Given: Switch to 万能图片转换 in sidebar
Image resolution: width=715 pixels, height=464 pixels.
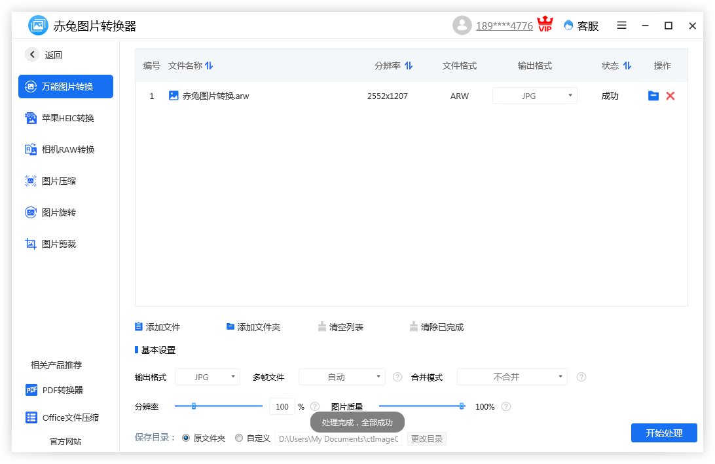Looking at the screenshot, I should 65,87.
